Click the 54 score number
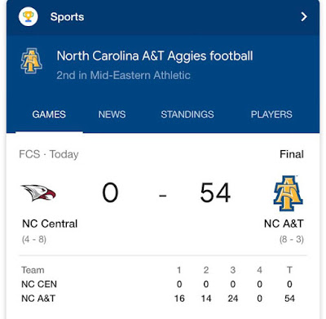Image resolution: width=326 pixels, height=319 pixels. pyautogui.click(x=215, y=193)
